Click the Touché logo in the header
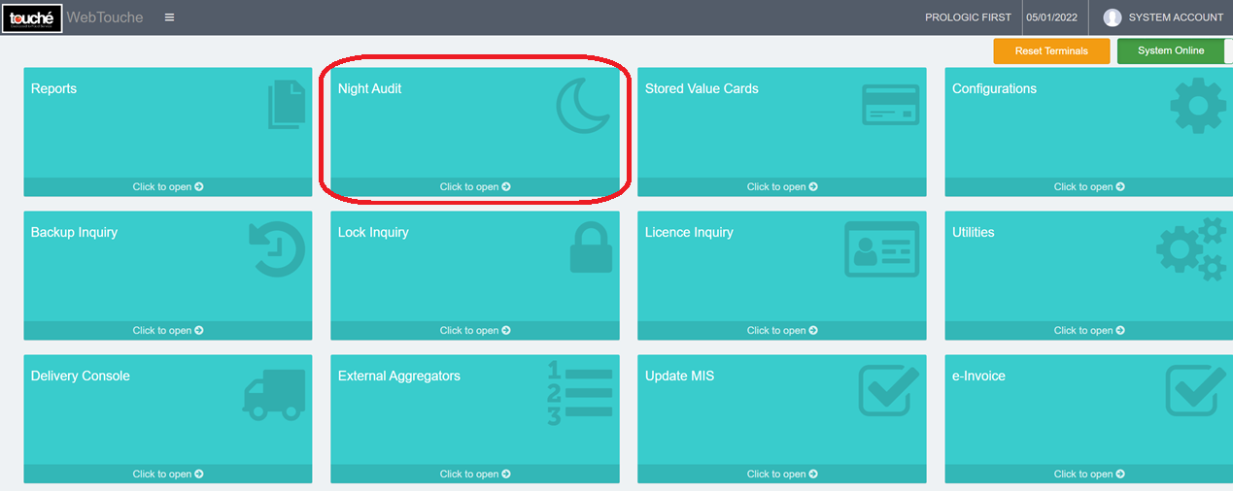This screenshot has width=1233, height=491. (x=32, y=17)
